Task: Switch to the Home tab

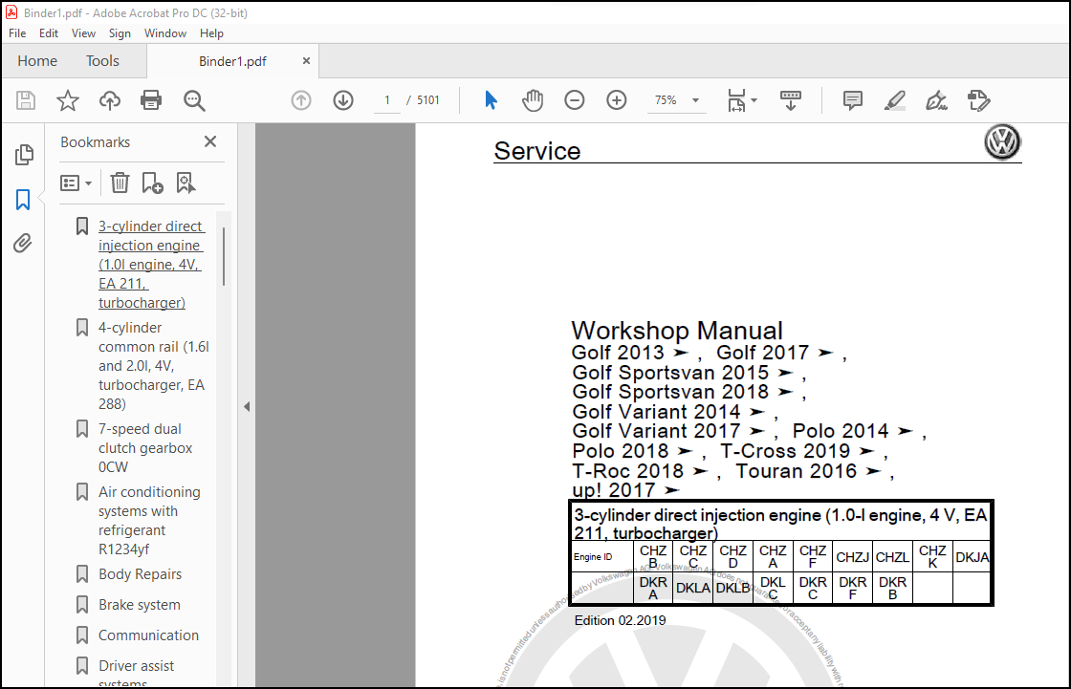Action: pyautogui.click(x=37, y=61)
